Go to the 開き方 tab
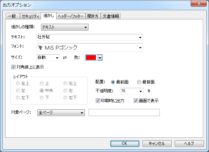 (x=92, y=16)
